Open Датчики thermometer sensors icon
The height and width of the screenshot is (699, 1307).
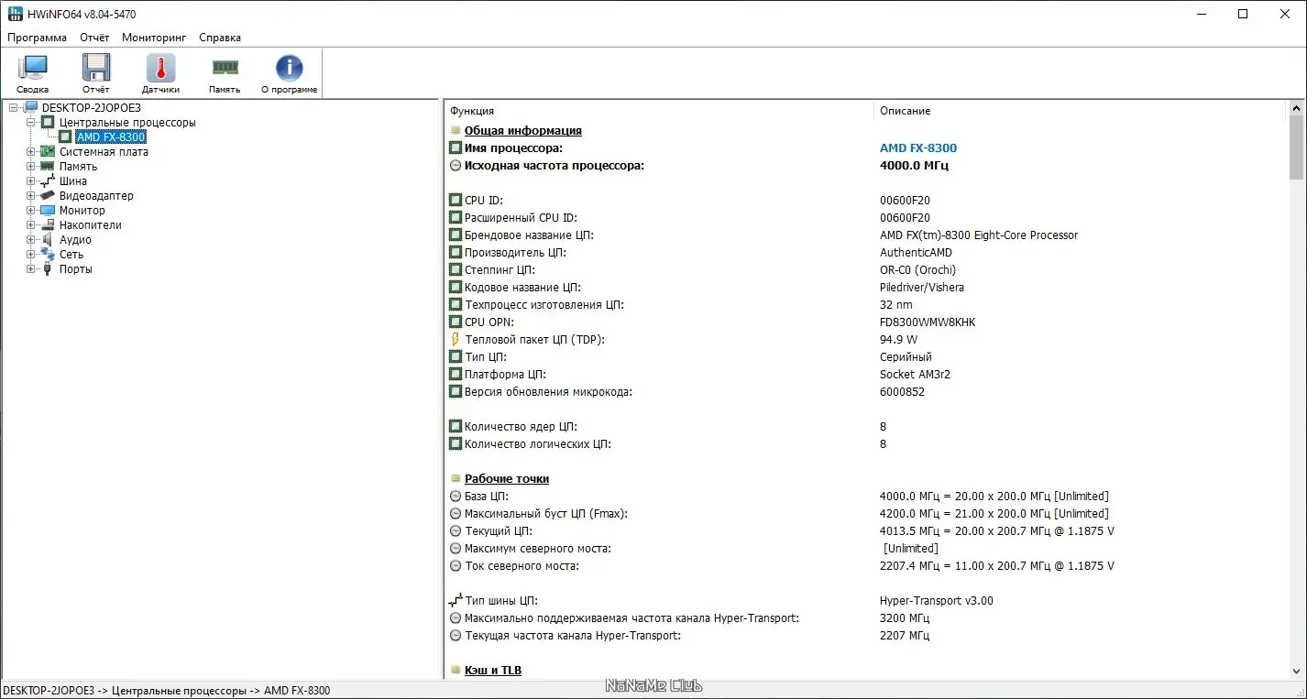click(x=160, y=68)
